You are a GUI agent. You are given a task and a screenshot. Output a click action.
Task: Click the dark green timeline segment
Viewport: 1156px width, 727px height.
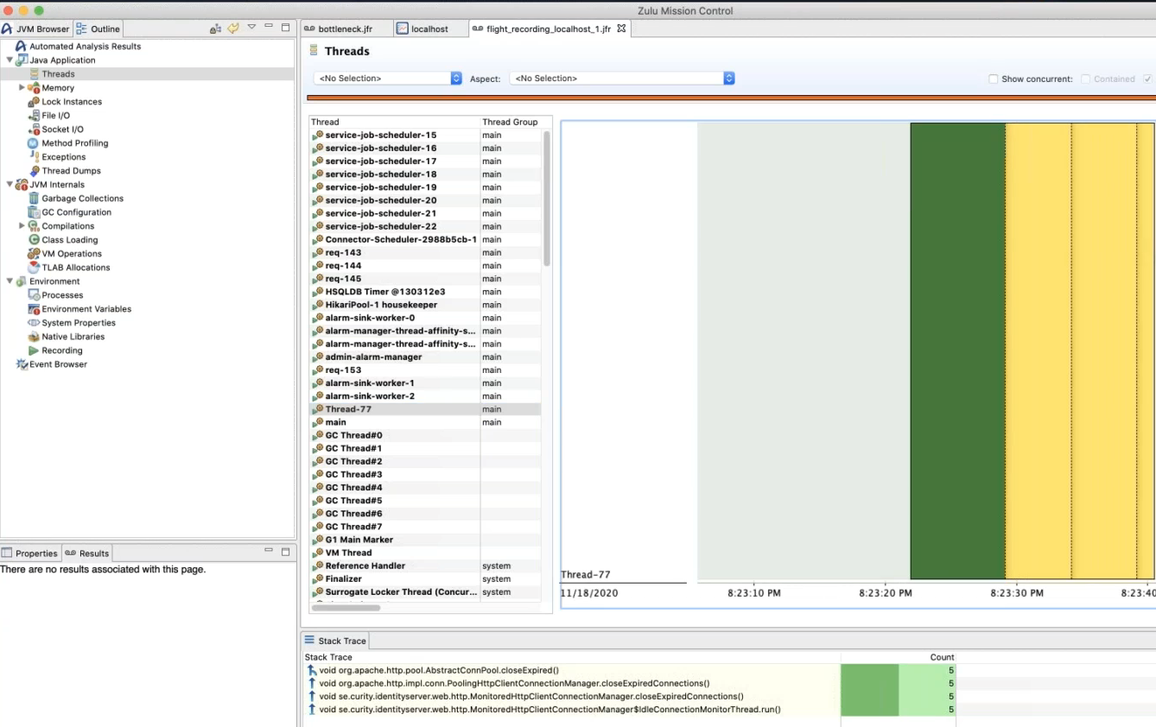(x=957, y=350)
